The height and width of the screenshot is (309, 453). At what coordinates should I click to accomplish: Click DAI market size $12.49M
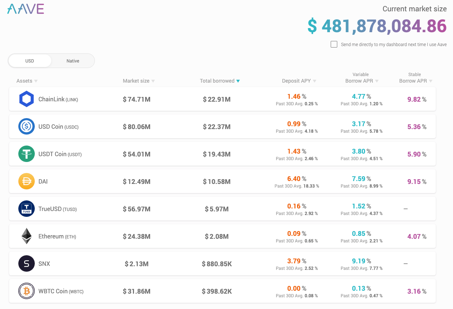click(x=137, y=181)
